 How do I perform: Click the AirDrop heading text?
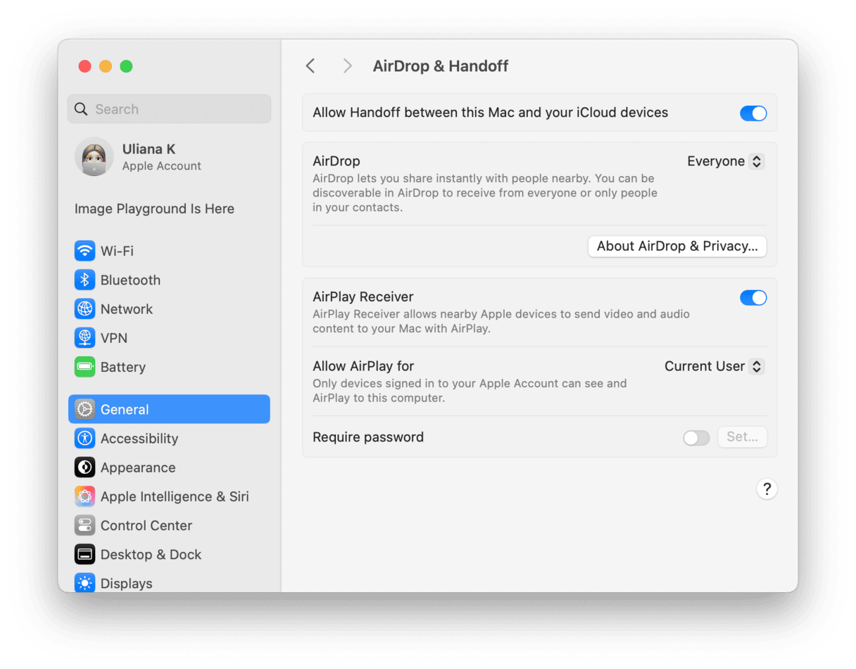click(x=336, y=161)
